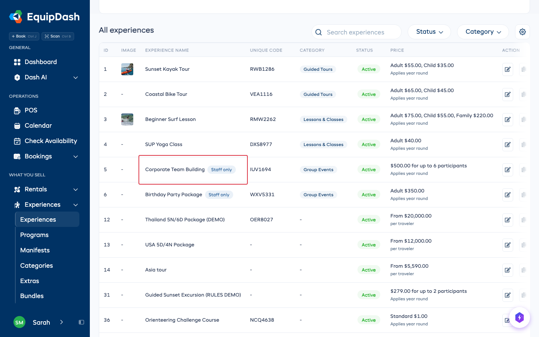
Task: Edit Guided Sunset Excursion (RULES DEMO)
Action: coord(508,295)
